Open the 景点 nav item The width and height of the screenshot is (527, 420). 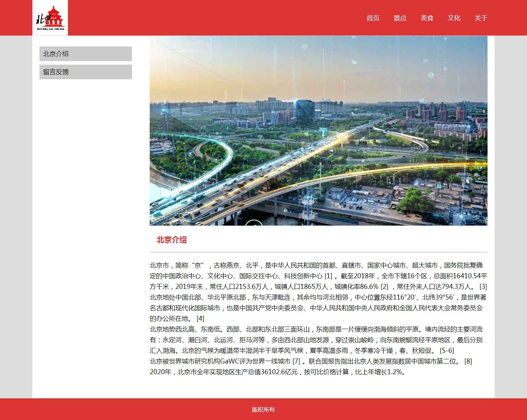400,18
